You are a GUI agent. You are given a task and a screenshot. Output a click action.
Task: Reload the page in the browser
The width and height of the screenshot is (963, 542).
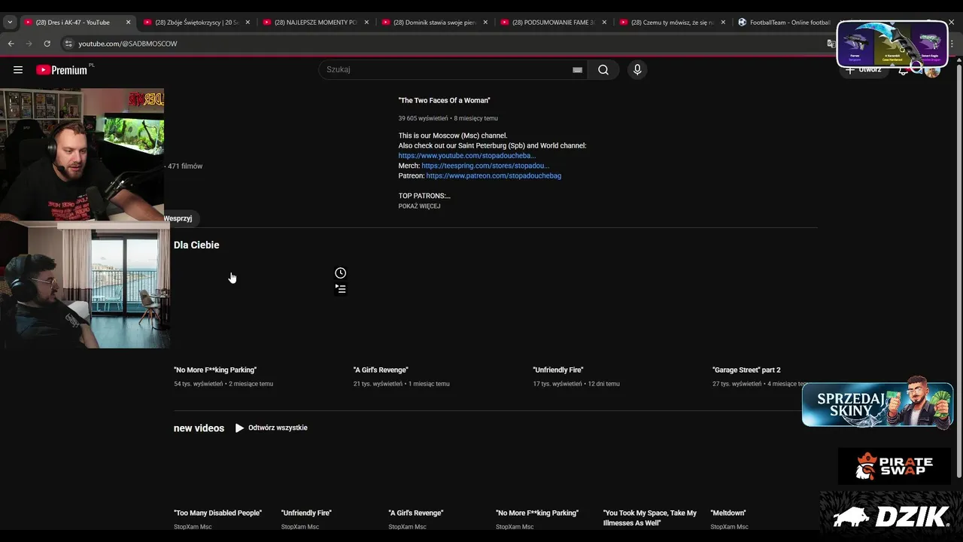point(47,44)
